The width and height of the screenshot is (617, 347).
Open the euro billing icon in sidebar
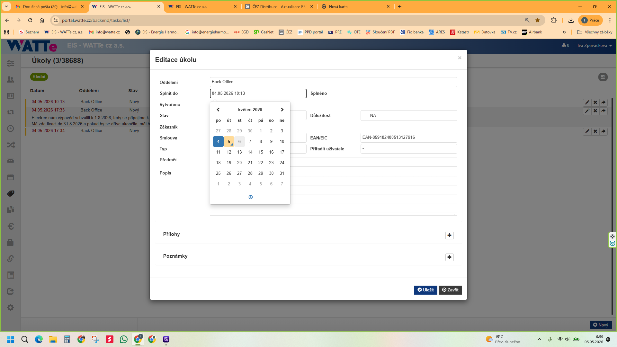11,226
